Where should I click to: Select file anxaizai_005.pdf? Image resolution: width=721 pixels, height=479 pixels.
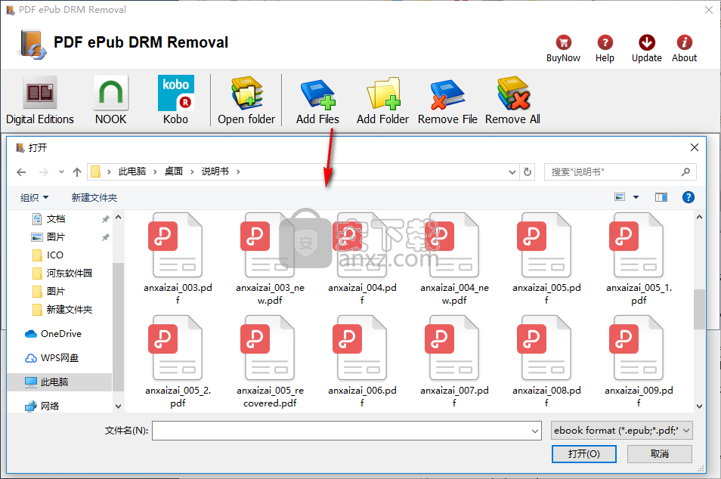coord(546,259)
